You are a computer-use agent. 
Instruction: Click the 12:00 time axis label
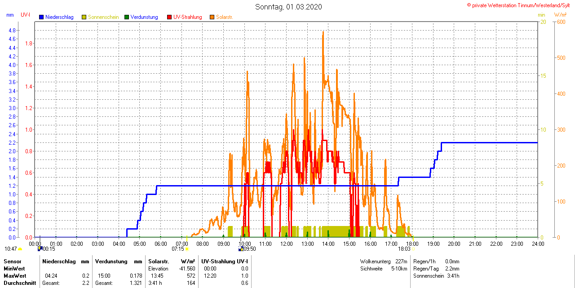tap(286, 244)
